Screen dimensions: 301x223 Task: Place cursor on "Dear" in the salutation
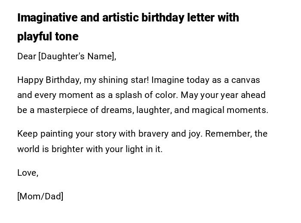(x=27, y=56)
